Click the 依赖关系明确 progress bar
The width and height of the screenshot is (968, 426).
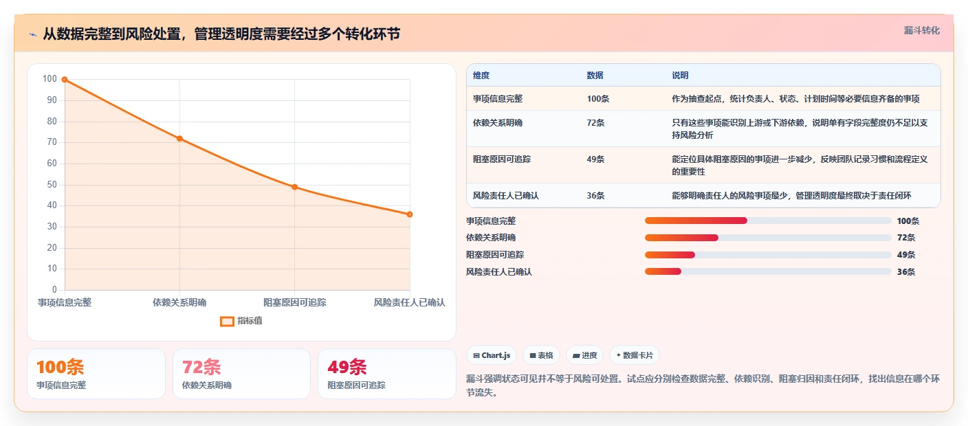[x=768, y=238]
